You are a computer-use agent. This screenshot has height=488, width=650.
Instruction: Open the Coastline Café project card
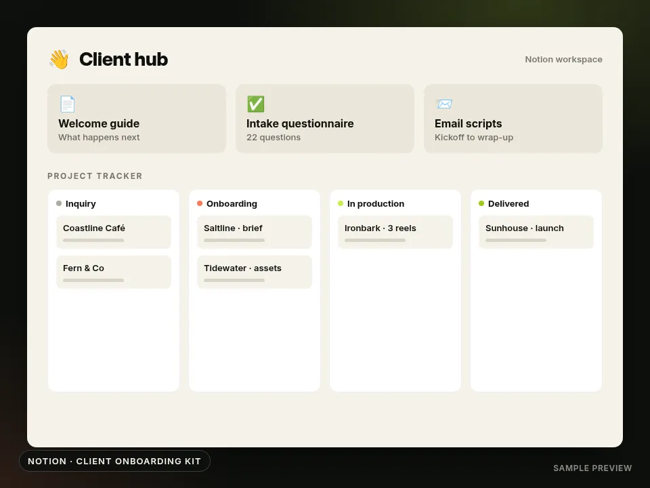coord(114,232)
